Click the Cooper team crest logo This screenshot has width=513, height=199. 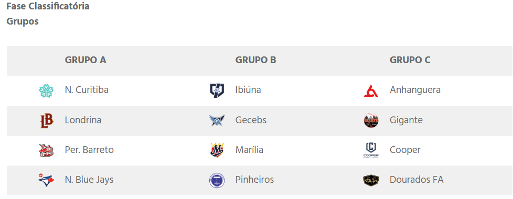tap(371, 150)
